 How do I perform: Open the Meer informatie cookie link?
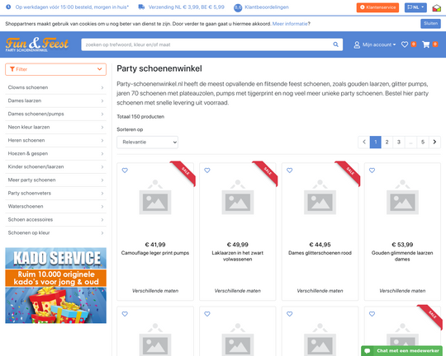coord(290,24)
